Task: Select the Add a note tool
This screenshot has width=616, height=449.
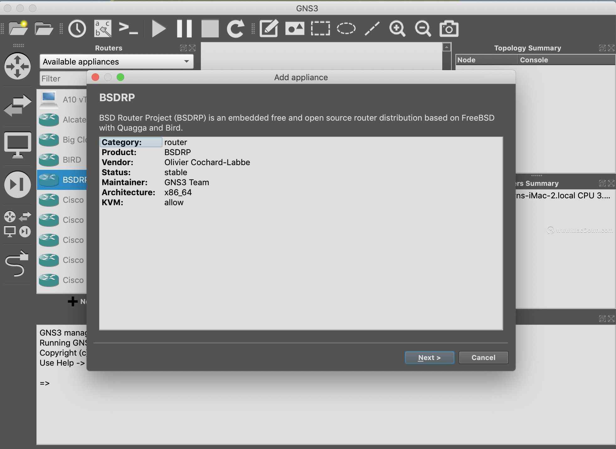Action: coord(269,29)
